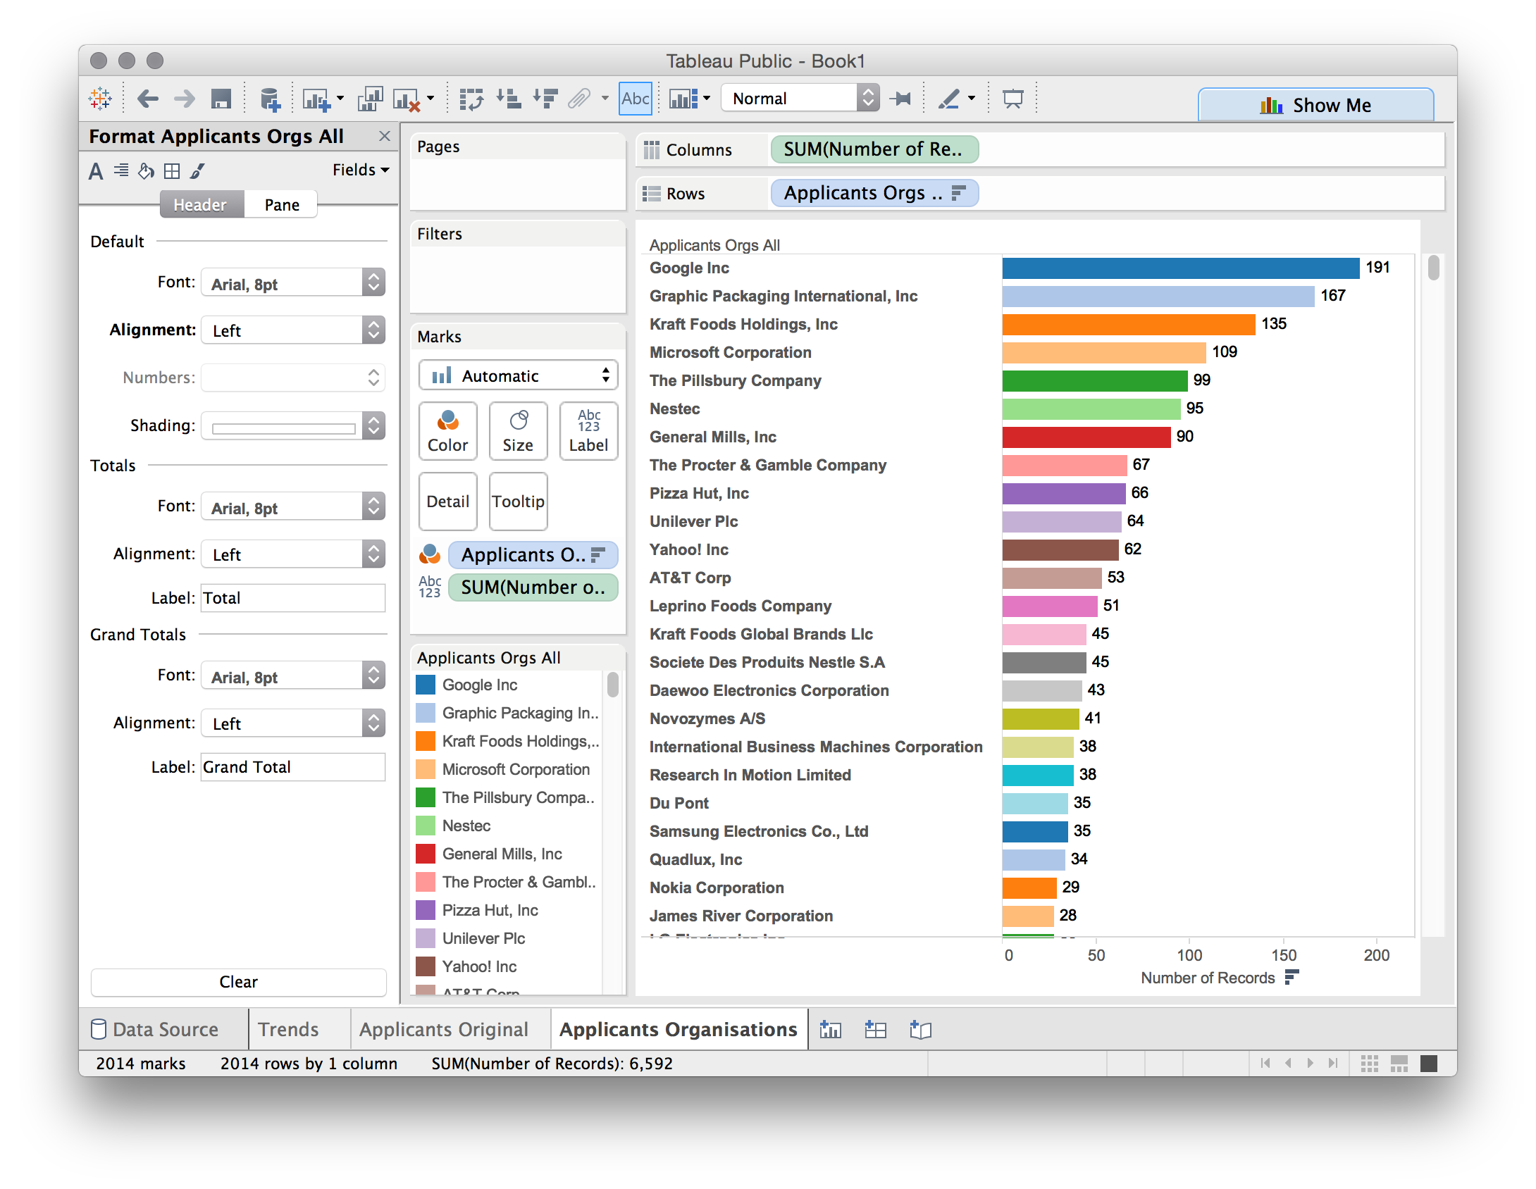Click the Color marks button
The height and width of the screenshot is (1189, 1536).
point(447,431)
